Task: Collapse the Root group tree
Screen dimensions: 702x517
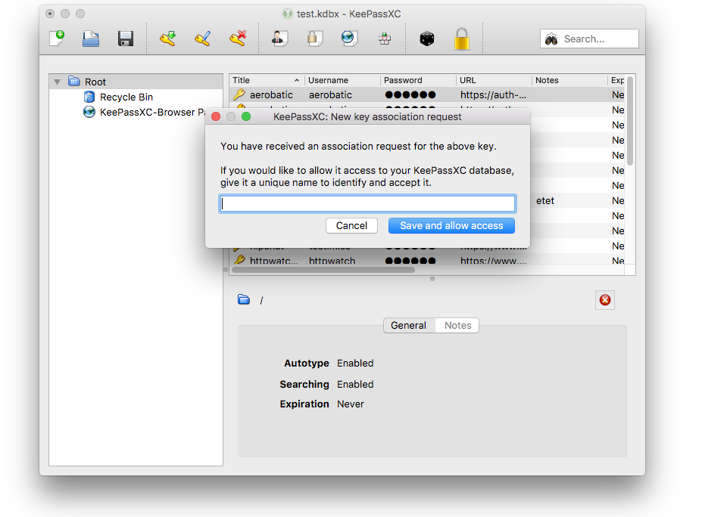Action: [57, 82]
